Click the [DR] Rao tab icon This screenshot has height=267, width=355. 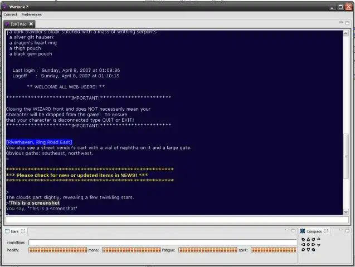[x=7, y=24]
